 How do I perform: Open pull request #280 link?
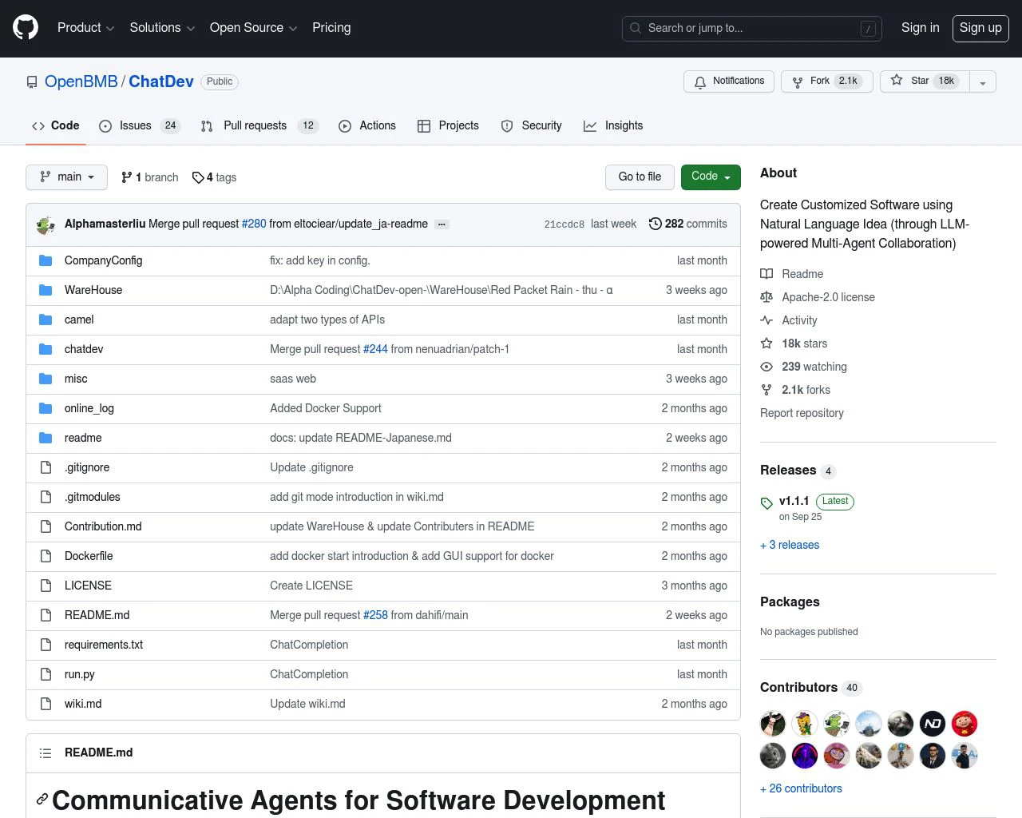click(254, 224)
